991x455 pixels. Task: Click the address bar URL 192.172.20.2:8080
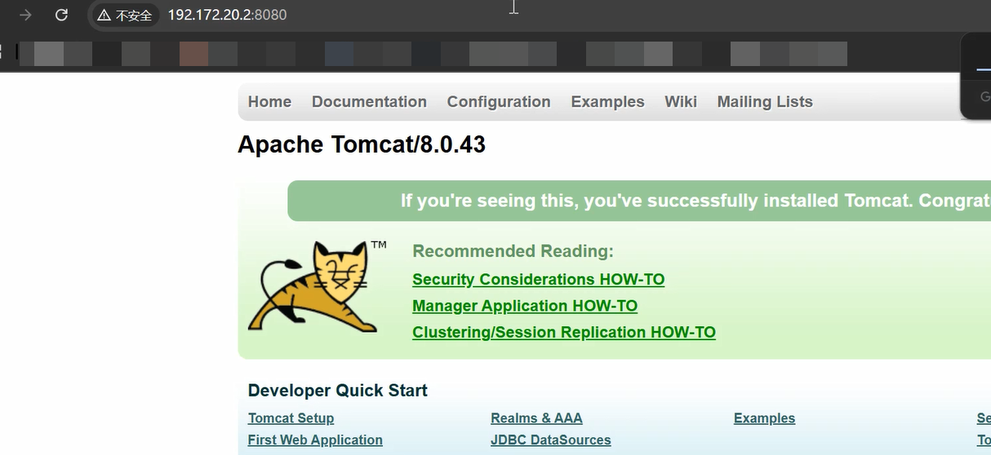[x=227, y=15]
